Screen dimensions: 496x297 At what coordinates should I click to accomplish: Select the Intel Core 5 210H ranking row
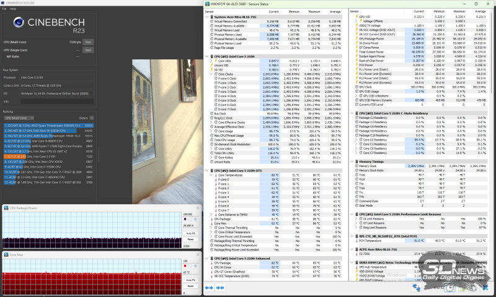[x=49, y=157]
